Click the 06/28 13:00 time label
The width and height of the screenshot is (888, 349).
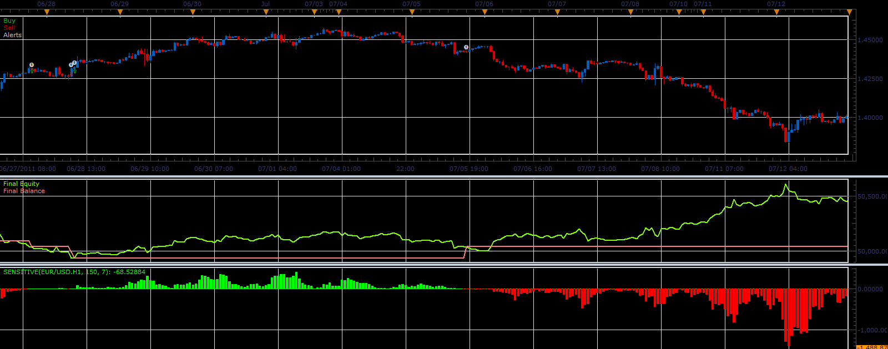click(x=86, y=169)
